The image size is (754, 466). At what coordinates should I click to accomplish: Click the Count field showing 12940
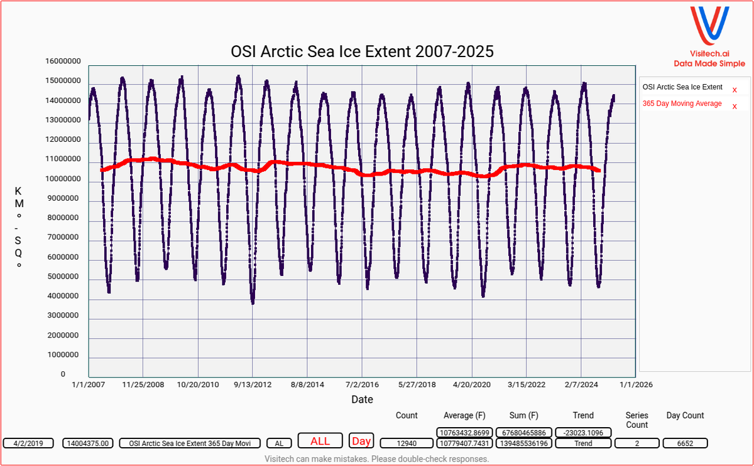pos(407,443)
